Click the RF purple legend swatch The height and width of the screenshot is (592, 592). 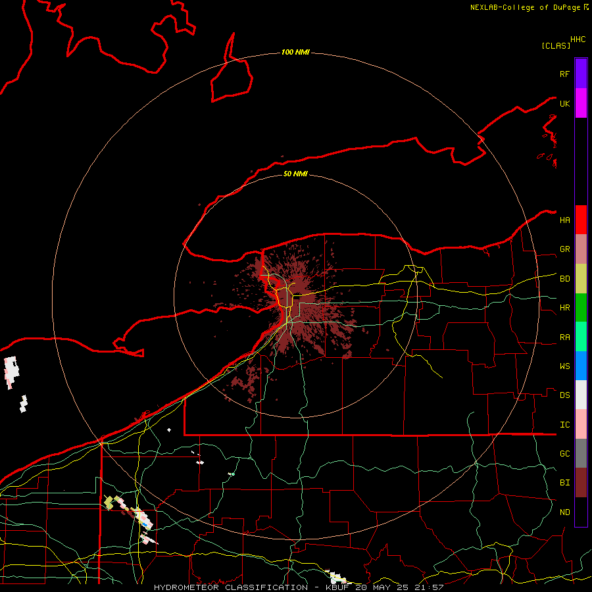[x=581, y=74]
